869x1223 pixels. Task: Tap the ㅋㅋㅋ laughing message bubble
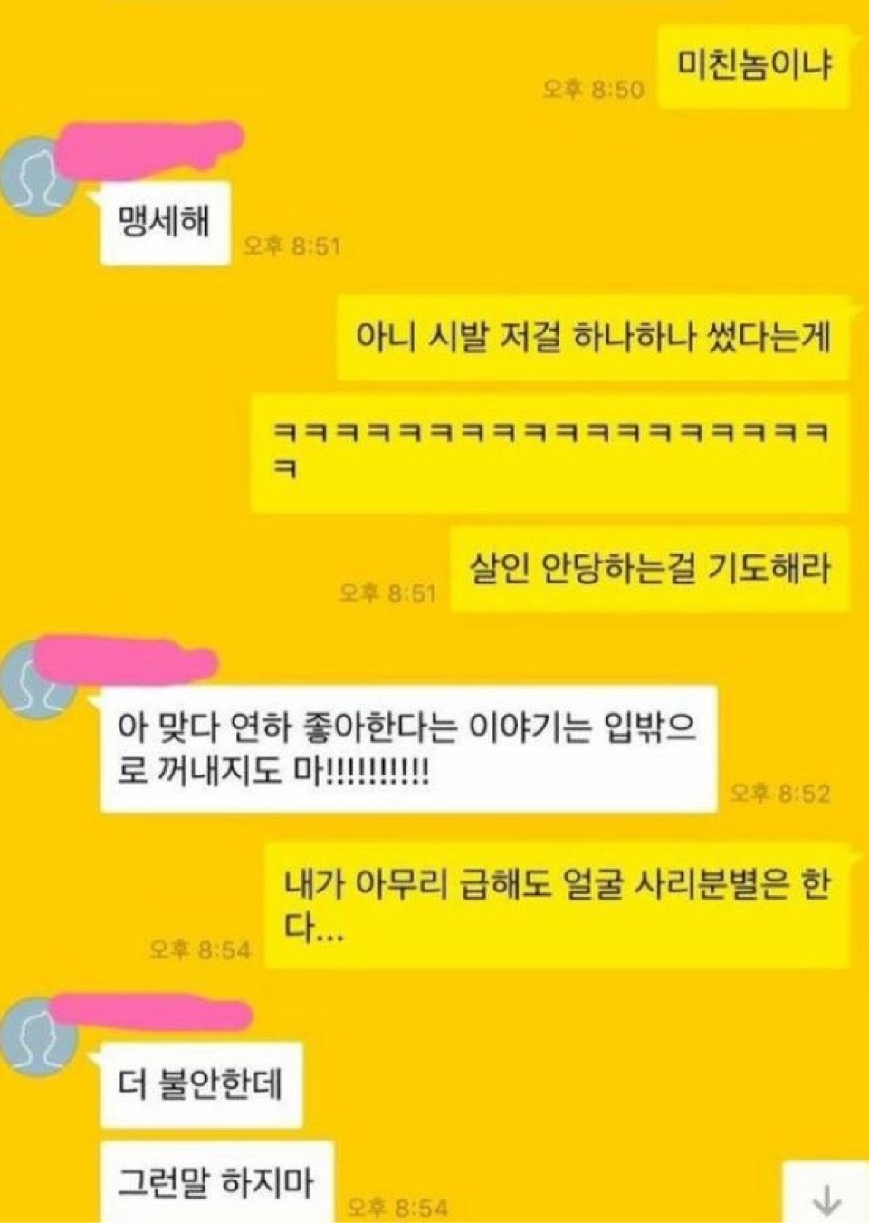(550, 452)
